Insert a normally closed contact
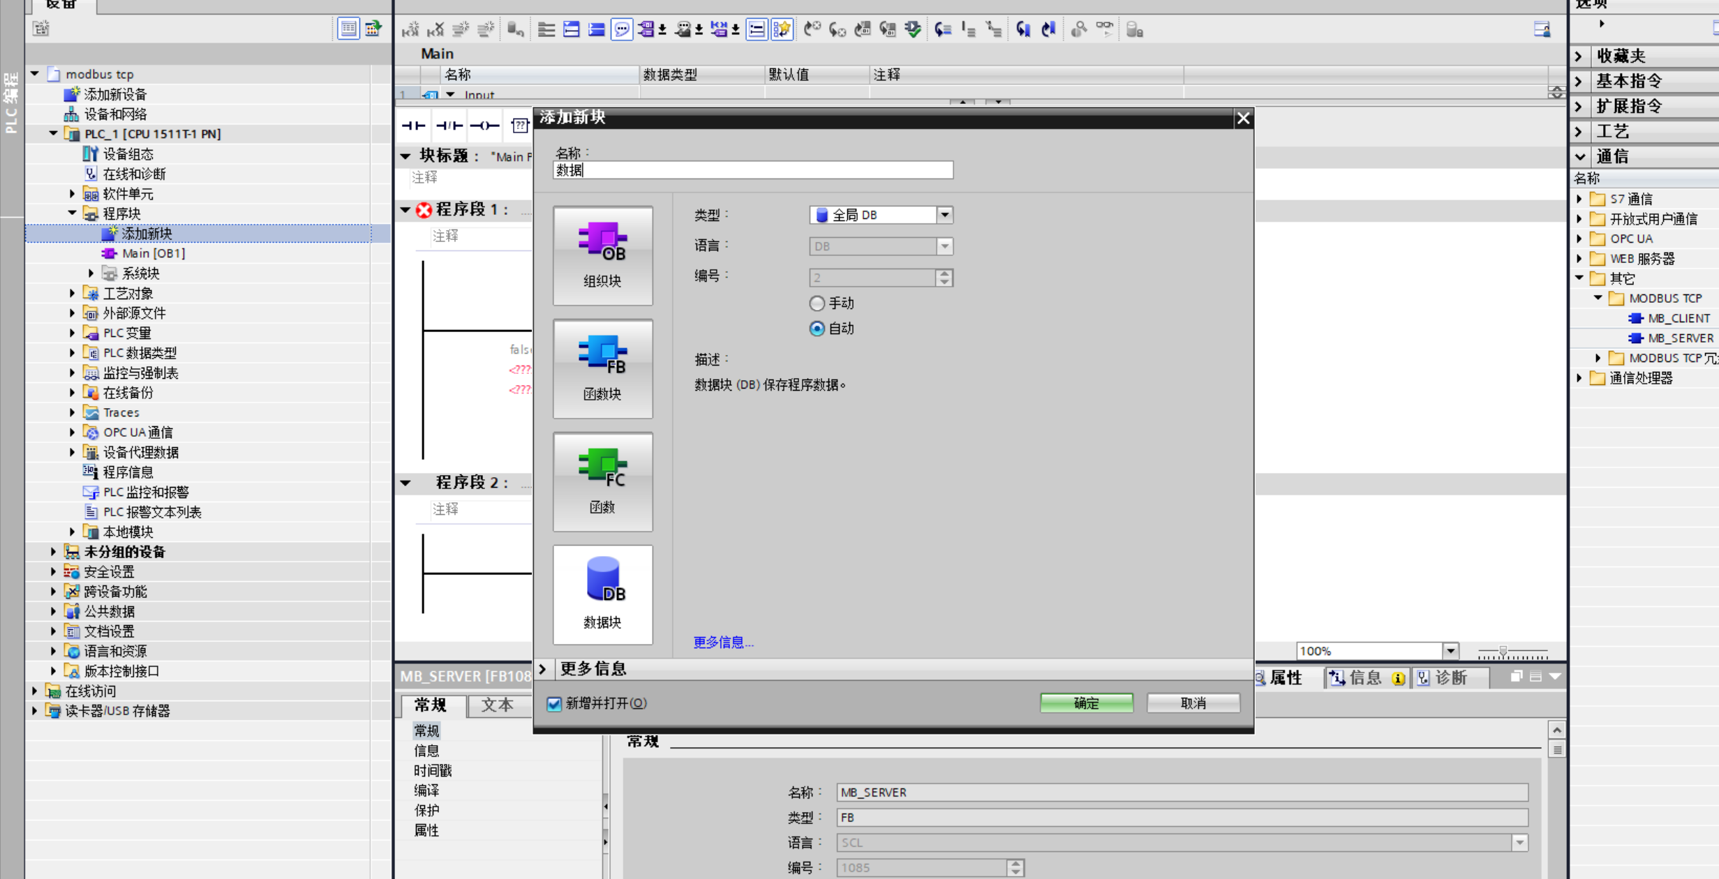The height and width of the screenshot is (879, 1719). coord(449,126)
